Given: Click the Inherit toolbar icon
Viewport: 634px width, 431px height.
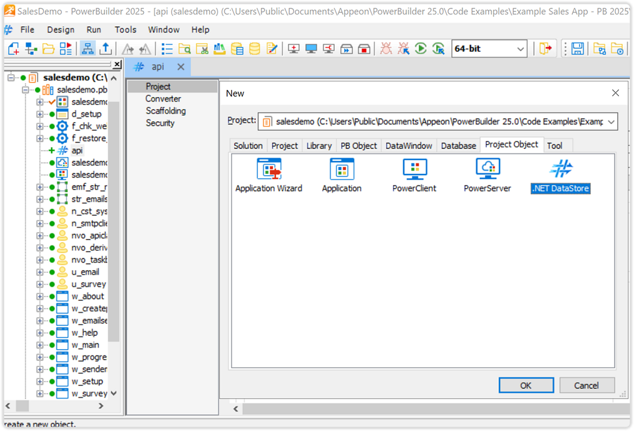Looking at the screenshot, I should [x=31, y=49].
